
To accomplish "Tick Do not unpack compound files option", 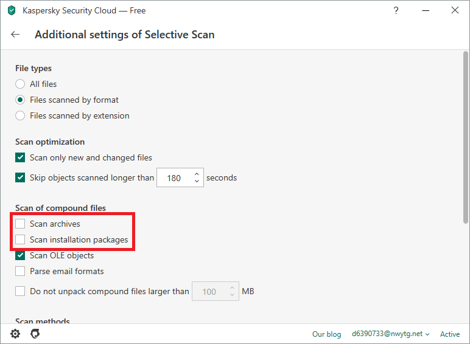I will pyautogui.click(x=20, y=291).
